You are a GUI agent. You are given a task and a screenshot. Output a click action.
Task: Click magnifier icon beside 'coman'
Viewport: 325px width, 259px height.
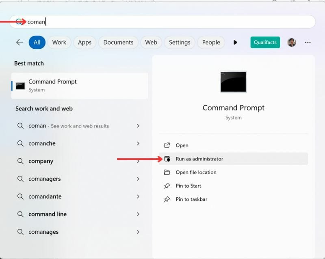20,126
